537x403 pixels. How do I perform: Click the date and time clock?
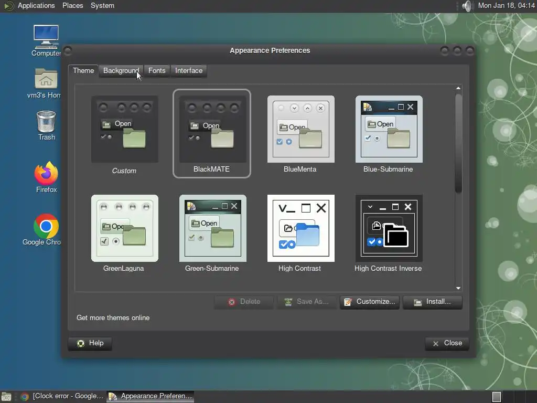(x=506, y=5)
